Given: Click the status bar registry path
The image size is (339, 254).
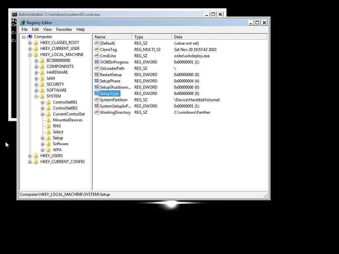Looking at the screenshot, I should pyautogui.click(x=65, y=194).
